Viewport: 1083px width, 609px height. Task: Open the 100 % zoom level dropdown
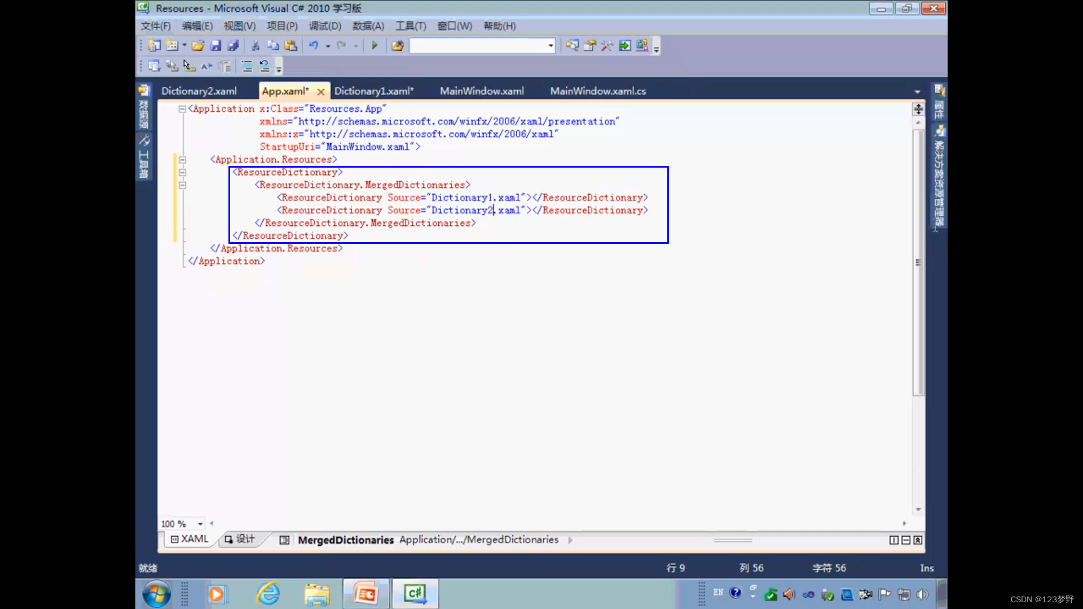(200, 524)
